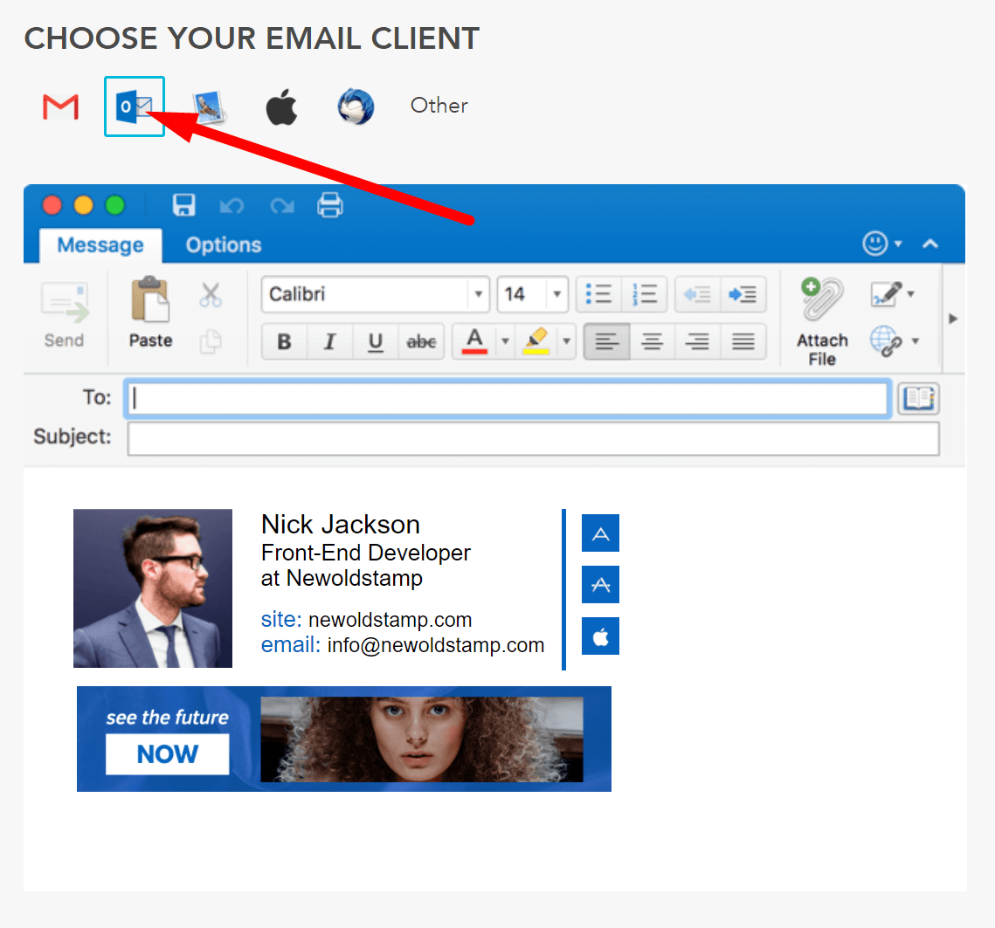Open the font color dropdown arrow
The height and width of the screenshot is (928, 995).
(x=505, y=342)
